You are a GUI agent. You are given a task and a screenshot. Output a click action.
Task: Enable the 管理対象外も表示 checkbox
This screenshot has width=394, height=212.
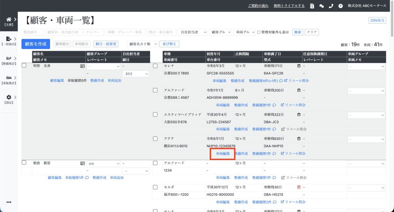point(259,32)
